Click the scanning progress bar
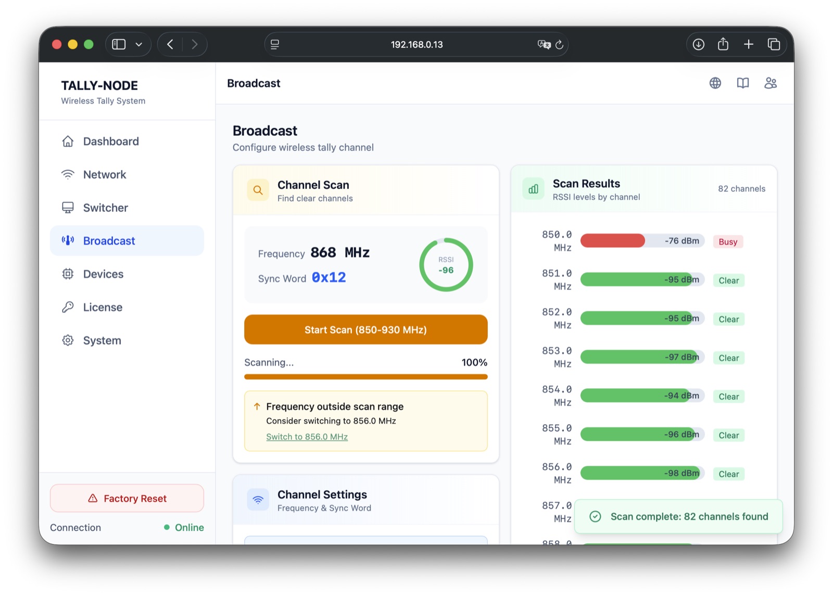 (x=365, y=377)
